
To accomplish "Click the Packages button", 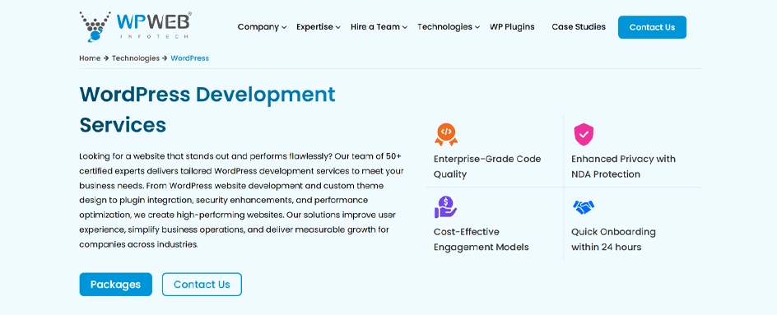I will point(115,285).
